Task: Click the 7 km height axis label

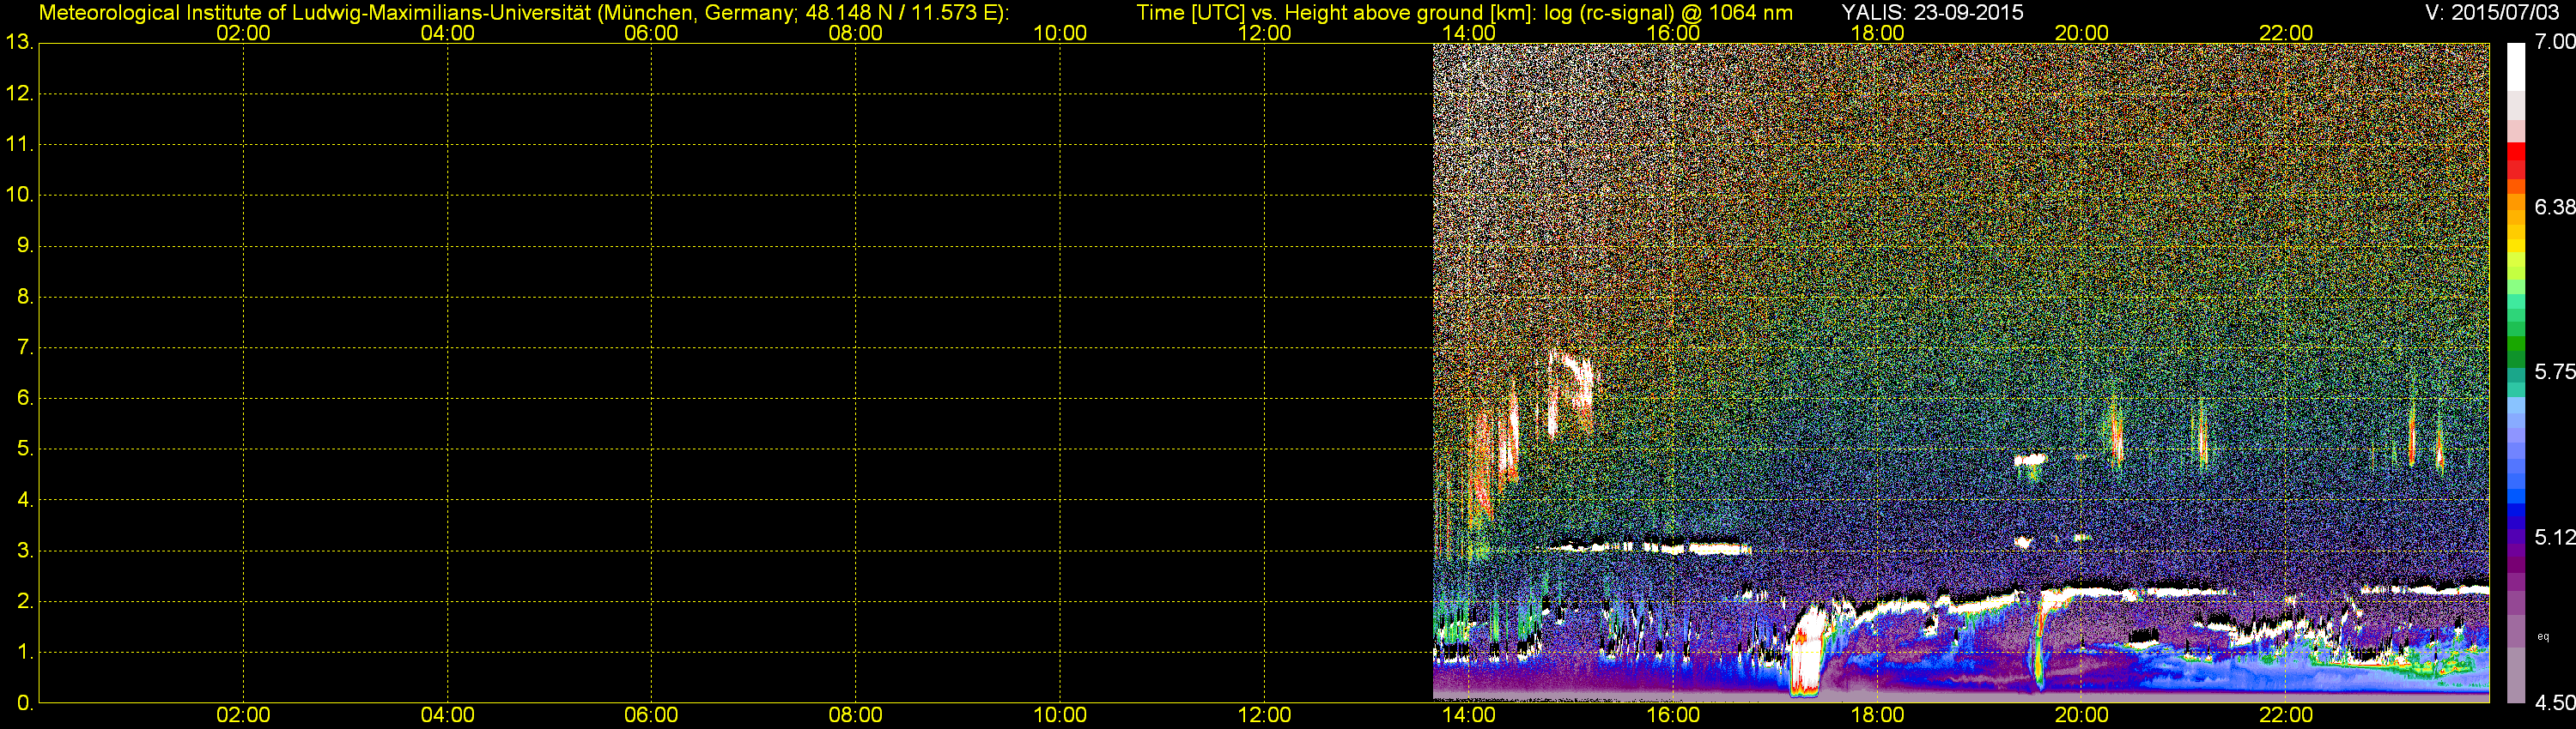Action: tap(24, 347)
